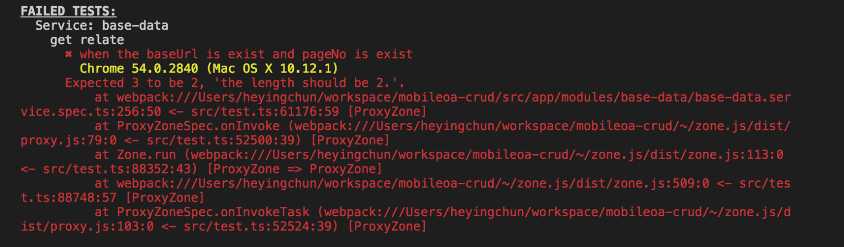Click the Chrome 54.0.2840 browser line
Image resolution: width=844 pixels, height=247 pixels.
pyautogui.click(x=209, y=69)
